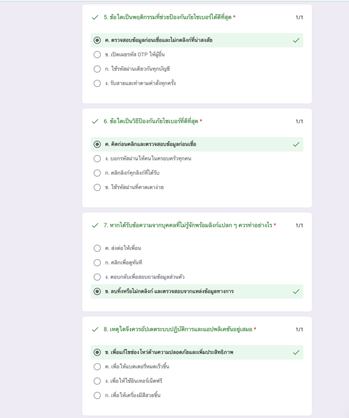Viewport: 349px width, 418px height.
Task: Select option ข. ใช้รหัสผ่านที่คาดเดาง่าย
Action: click(x=97, y=187)
